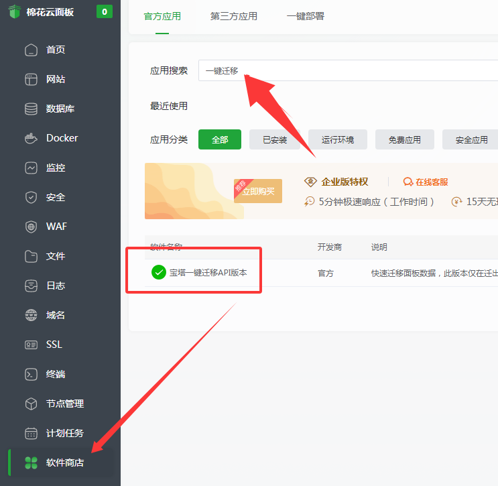Switch to 一键部署 tab
The image size is (498, 486).
305,16
